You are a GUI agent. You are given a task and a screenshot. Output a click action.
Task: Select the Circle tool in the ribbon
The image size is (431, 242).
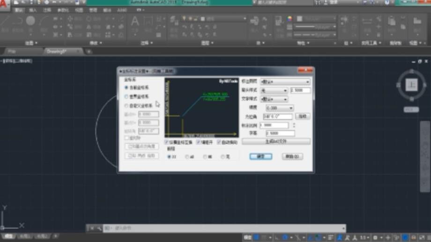tap(30, 21)
